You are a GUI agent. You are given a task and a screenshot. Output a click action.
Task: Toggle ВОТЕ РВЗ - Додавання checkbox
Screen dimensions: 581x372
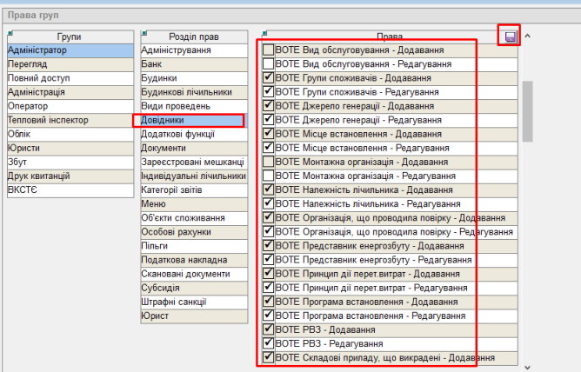(x=269, y=329)
